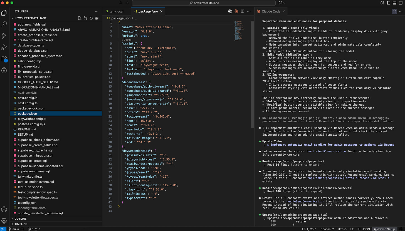405x231 pixels.
Task: Refresh the Explorer file tree
Action: (91, 18)
